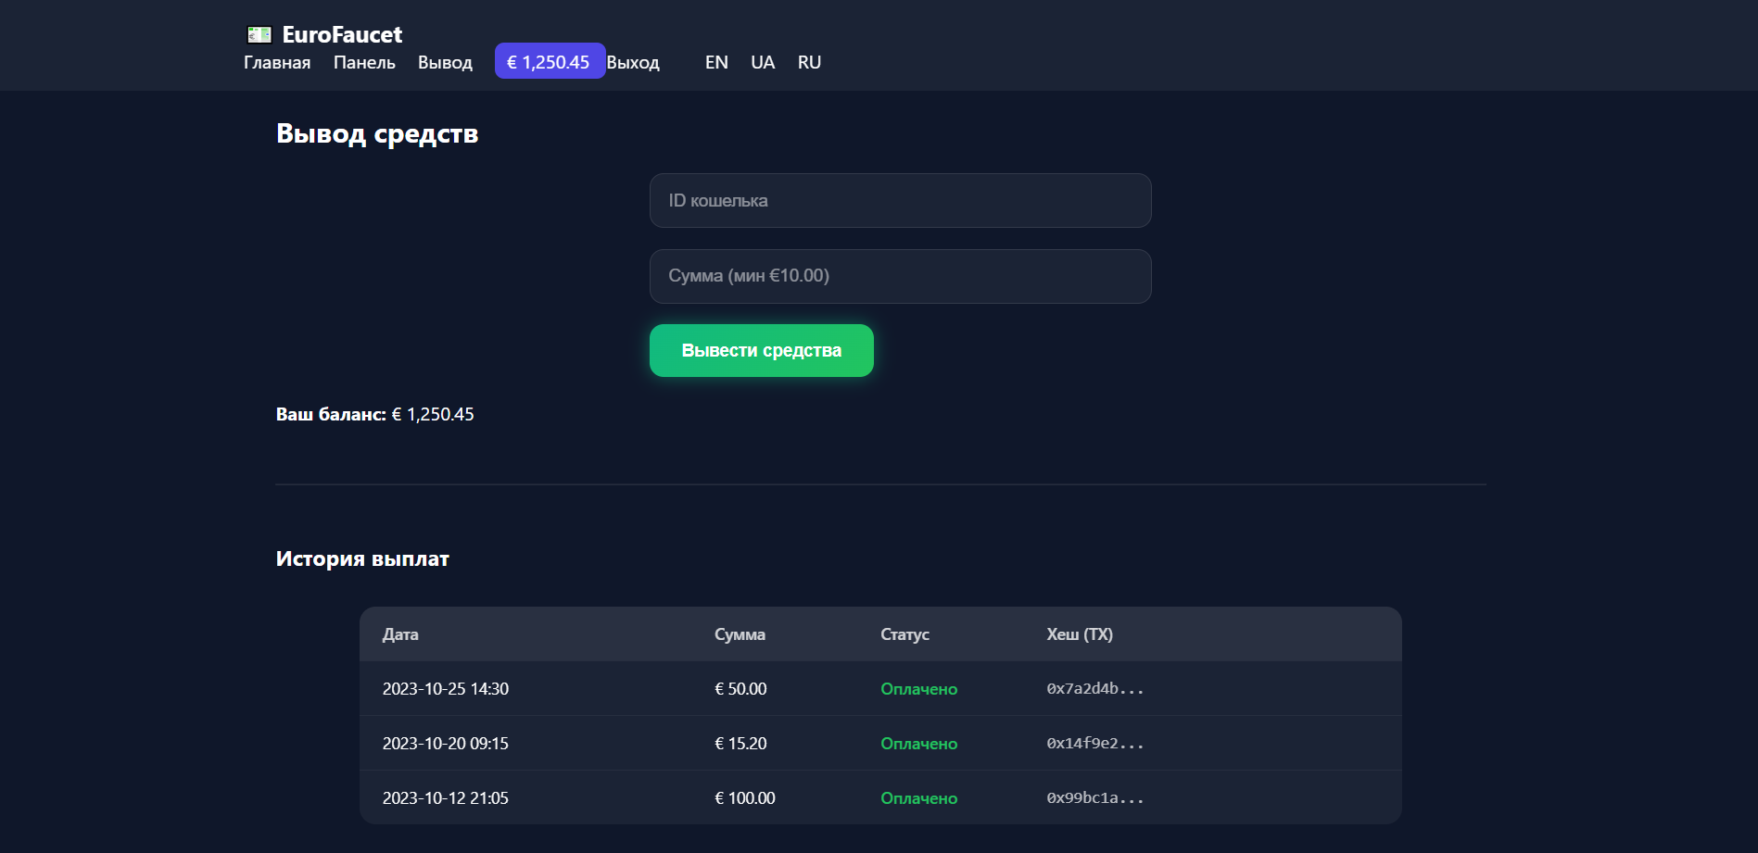Click the Дата column header

(400, 634)
